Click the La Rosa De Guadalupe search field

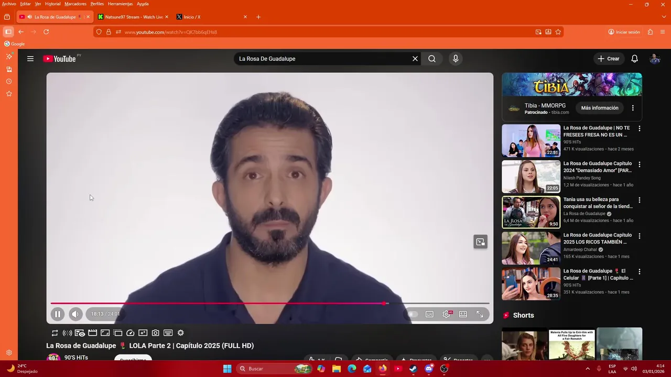point(322,59)
